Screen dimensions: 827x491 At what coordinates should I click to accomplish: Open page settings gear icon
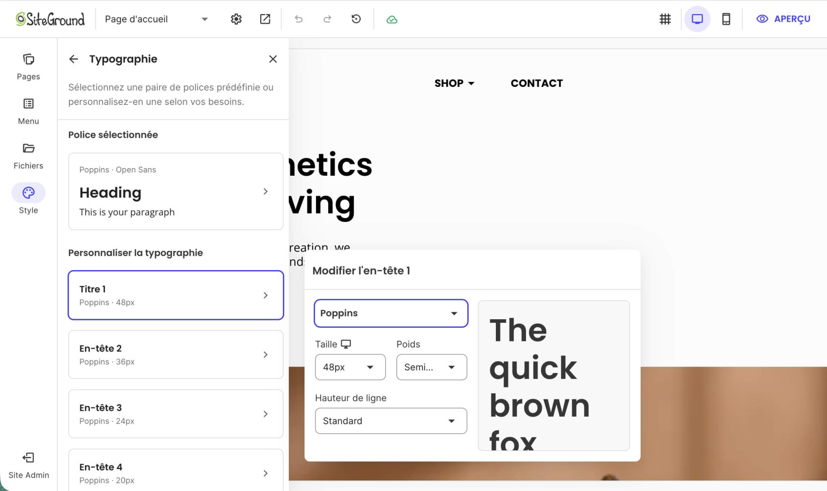[x=236, y=19]
